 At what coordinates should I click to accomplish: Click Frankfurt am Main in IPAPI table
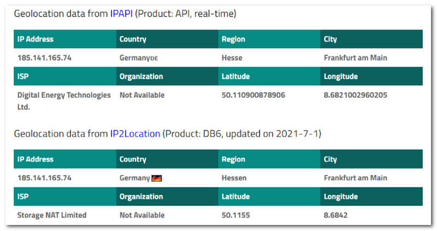[x=355, y=57]
